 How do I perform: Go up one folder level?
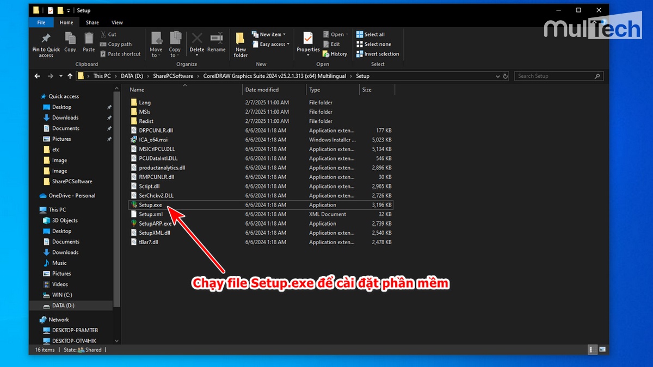[70, 76]
